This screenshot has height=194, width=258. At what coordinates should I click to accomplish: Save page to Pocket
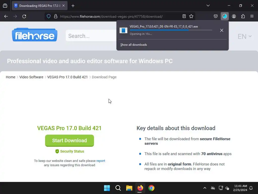click(216, 16)
